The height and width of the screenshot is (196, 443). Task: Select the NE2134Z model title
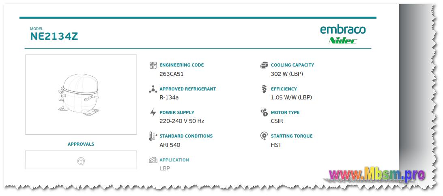54,37
